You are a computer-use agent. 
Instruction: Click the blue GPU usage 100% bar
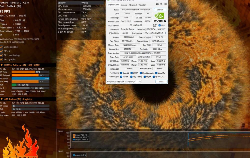pos(30,78)
